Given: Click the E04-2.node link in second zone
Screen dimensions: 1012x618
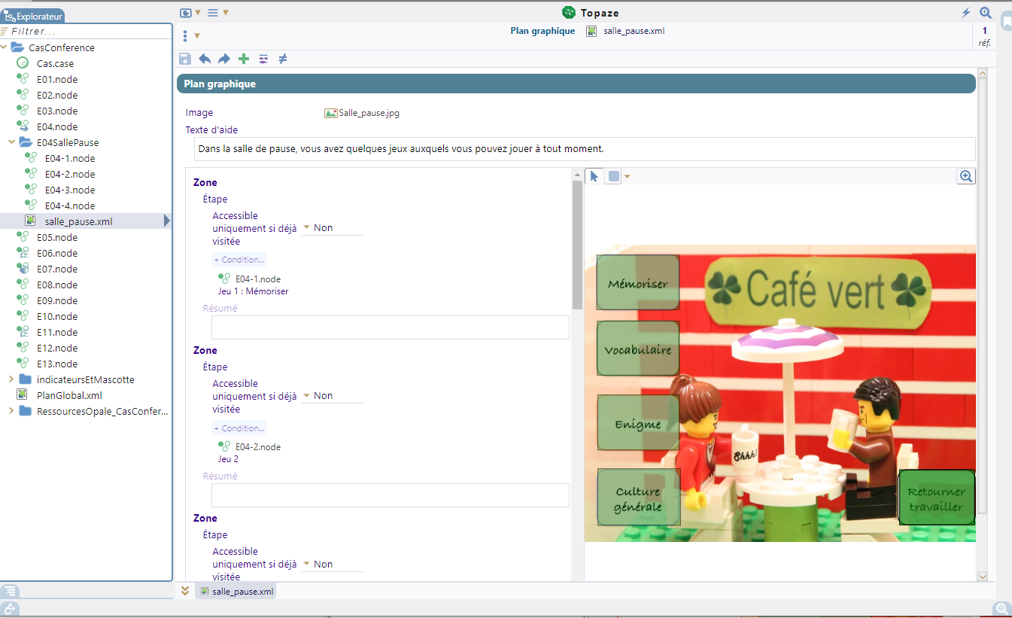Looking at the screenshot, I should pos(257,447).
